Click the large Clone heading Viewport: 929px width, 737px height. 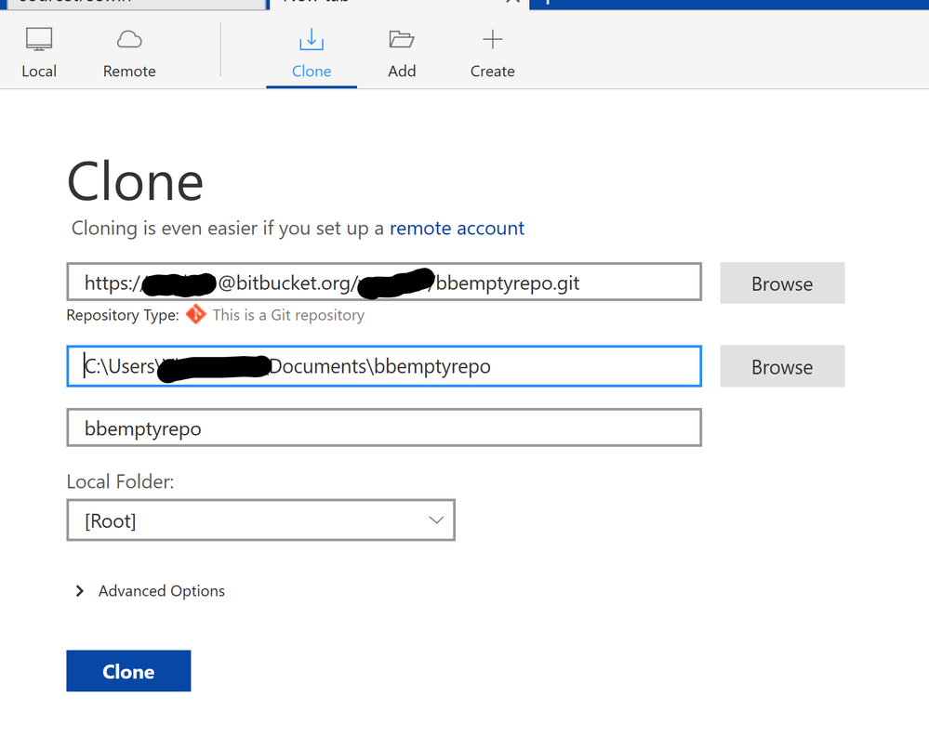click(x=135, y=182)
